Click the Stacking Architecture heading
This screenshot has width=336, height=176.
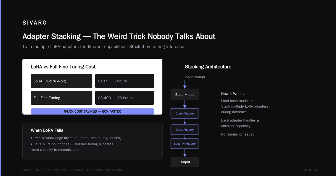tap(208, 67)
